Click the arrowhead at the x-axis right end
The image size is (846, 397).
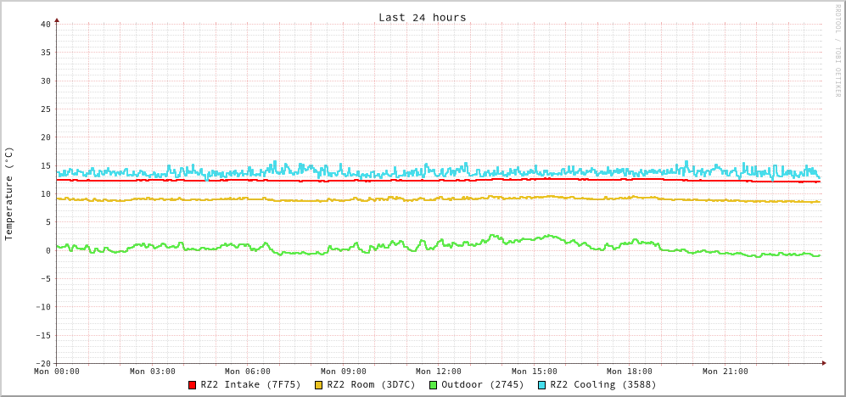click(x=823, y=363)
